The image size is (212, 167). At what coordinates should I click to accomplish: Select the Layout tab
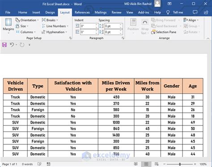(x=65, y=13)
